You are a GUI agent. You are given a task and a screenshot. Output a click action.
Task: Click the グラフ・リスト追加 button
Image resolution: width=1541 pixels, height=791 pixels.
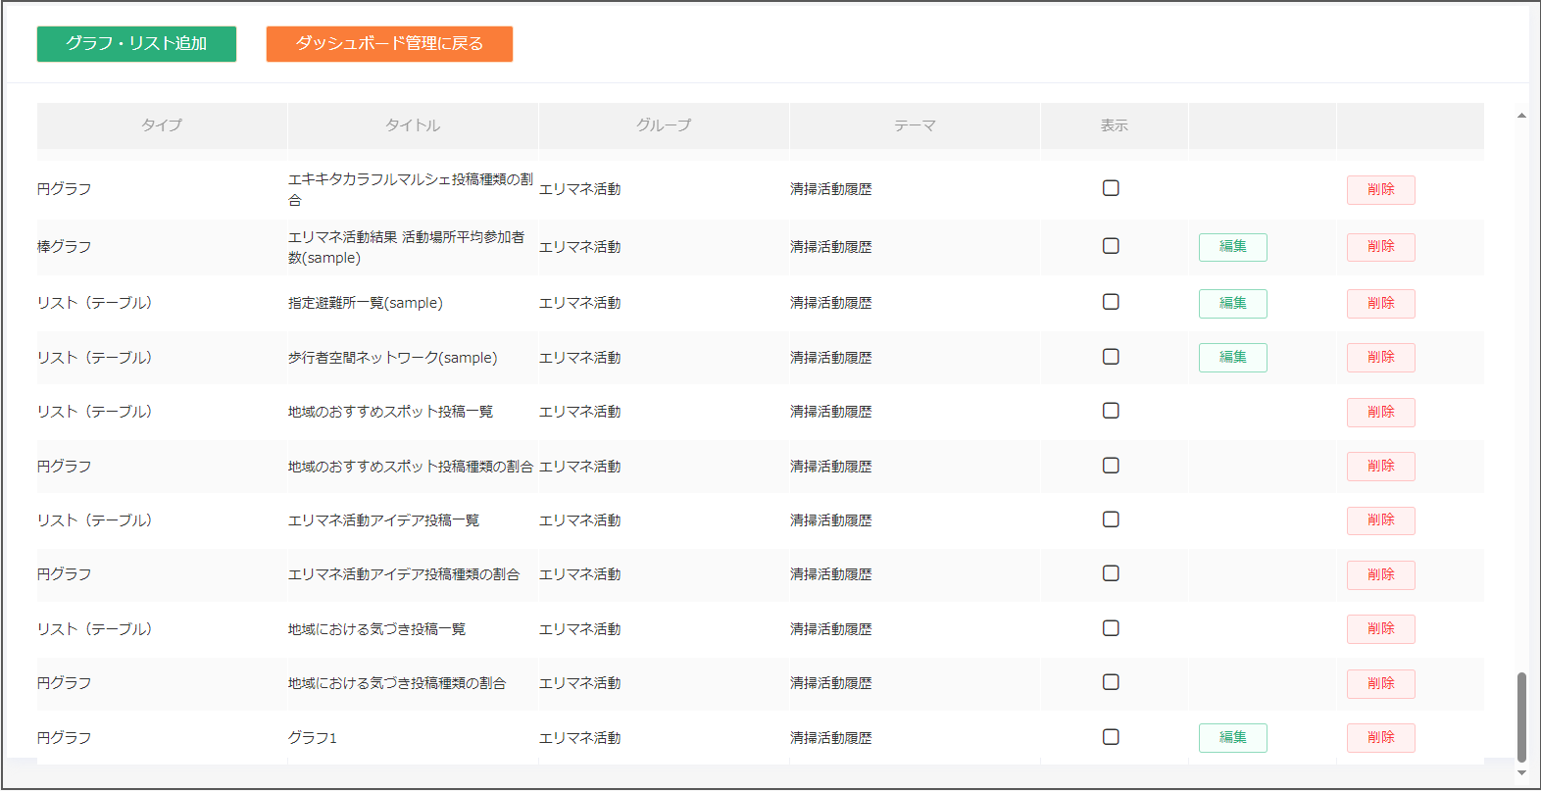[x=136, y=44]
